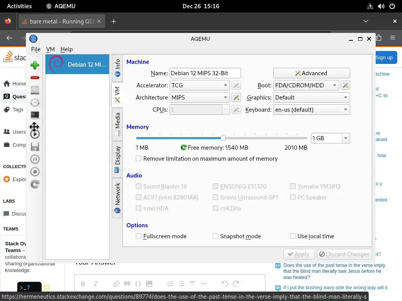
Task: Click the Apply button
Action: [x=299, y=254]
